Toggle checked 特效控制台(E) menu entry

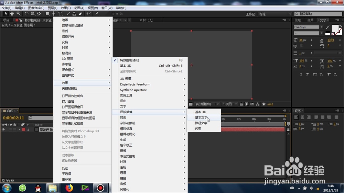(150, 60)
